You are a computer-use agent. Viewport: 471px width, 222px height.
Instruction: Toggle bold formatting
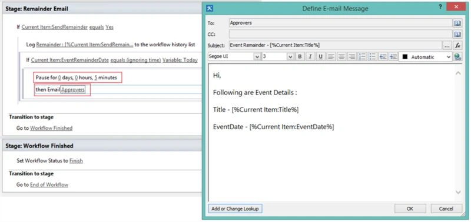pos(300,56)
